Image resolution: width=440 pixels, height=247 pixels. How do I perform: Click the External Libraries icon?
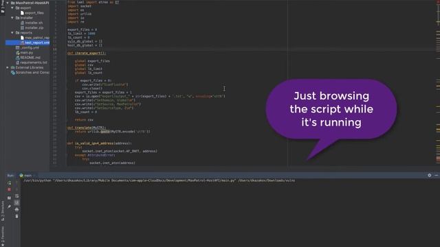coord(12,67)
